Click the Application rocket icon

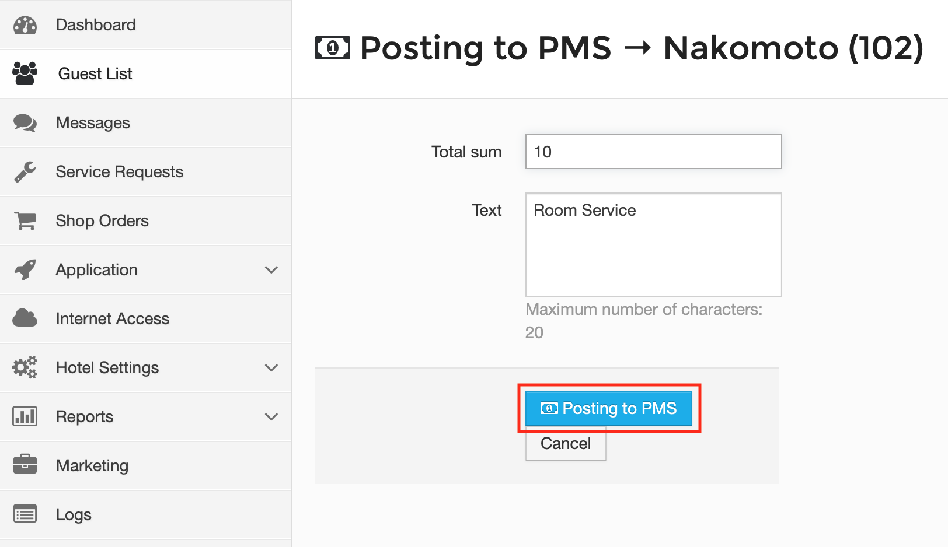pyautogui.click(x=25, y=270)
